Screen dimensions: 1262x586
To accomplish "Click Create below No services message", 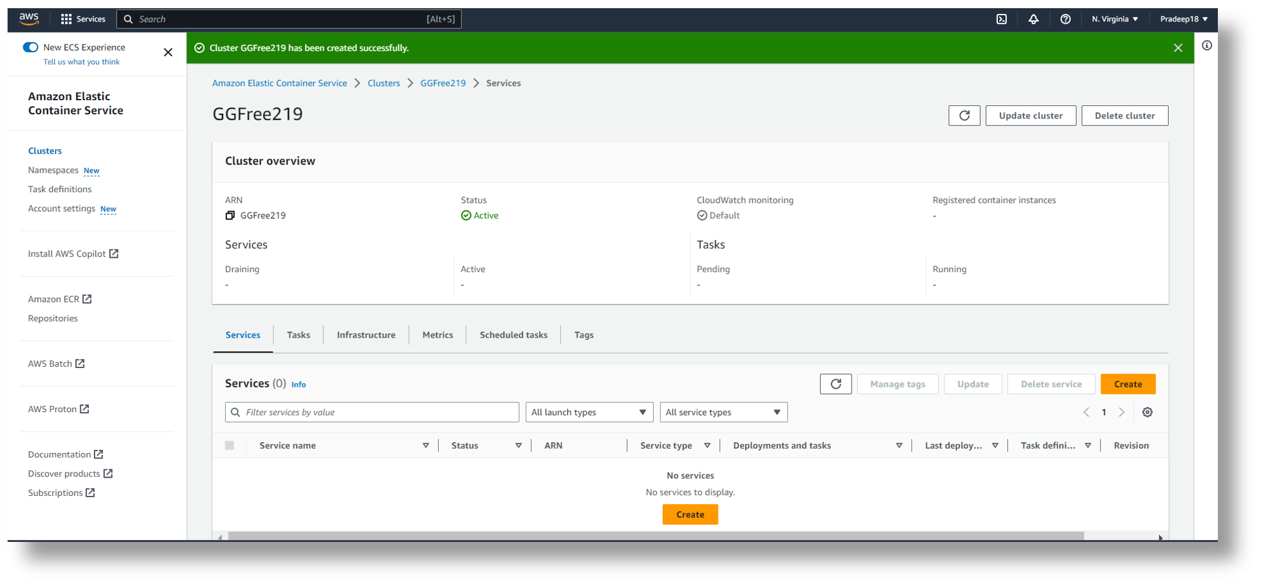I will coord(690,514).
